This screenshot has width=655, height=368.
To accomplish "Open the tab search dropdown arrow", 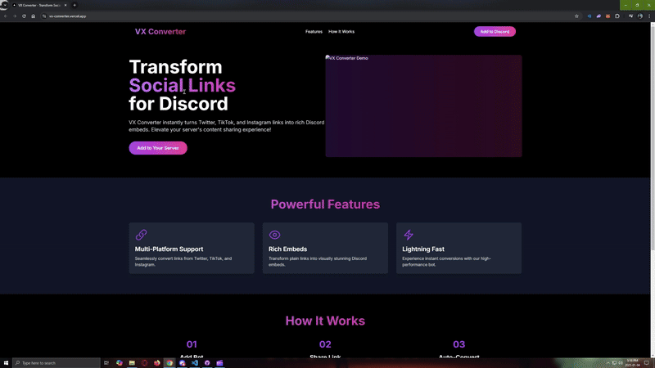I will point(5,5).
